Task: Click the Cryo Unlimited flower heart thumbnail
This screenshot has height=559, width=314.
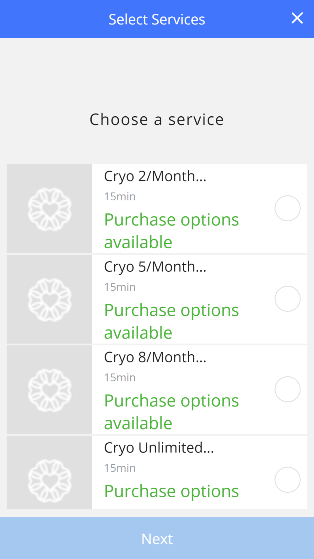Action: 50,480
